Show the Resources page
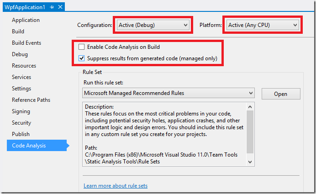 pyautogui.click(x=24, y=66)
